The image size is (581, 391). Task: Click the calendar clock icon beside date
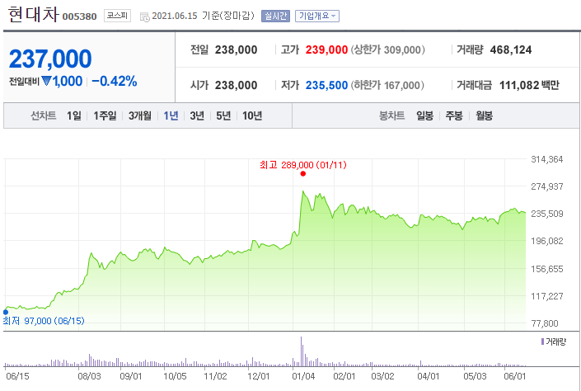pos(144,16)
